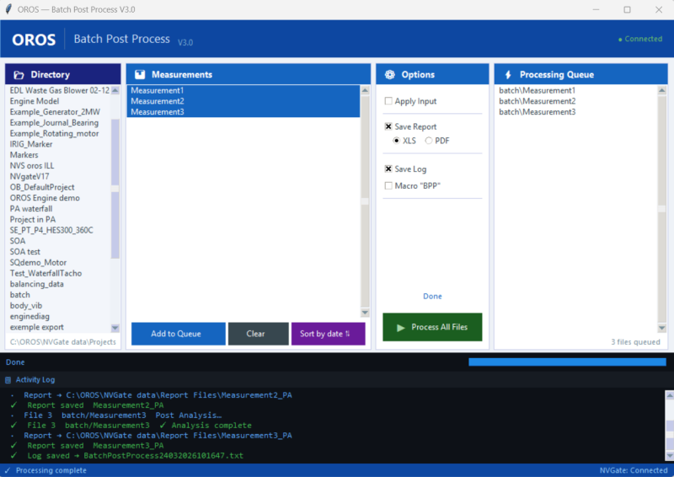This screenshot has width=674, height=477.
Task: Click the blue progress bar
Action: pos(568,362)
